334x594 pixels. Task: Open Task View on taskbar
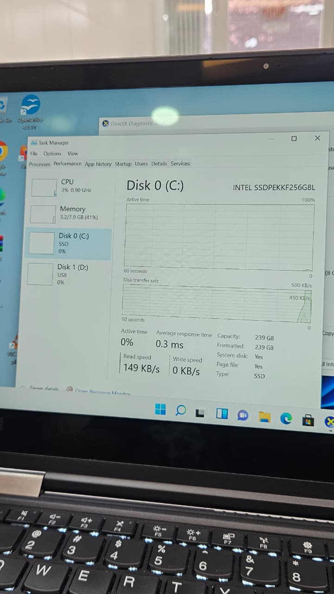(x=200, y=413)
